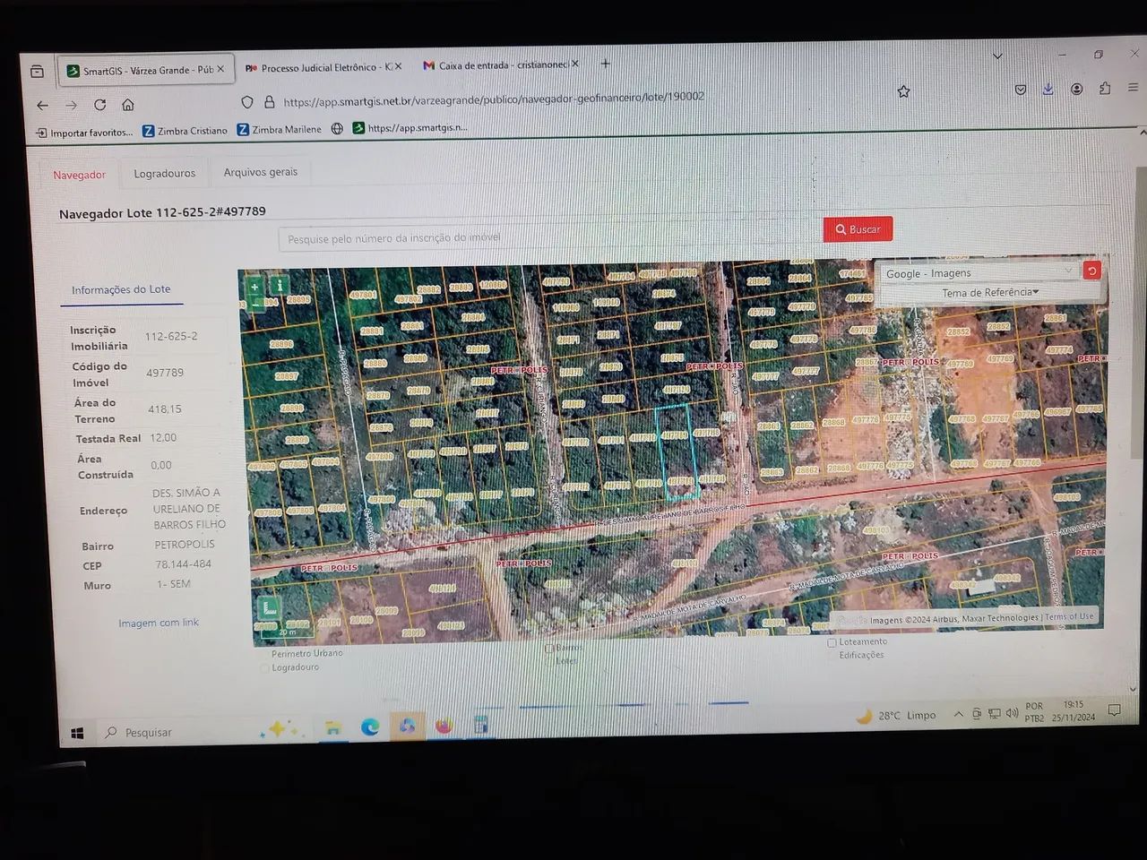Open volume control in system tray
Screen dimensions: 1147x860
click(x=1012, y=713)
